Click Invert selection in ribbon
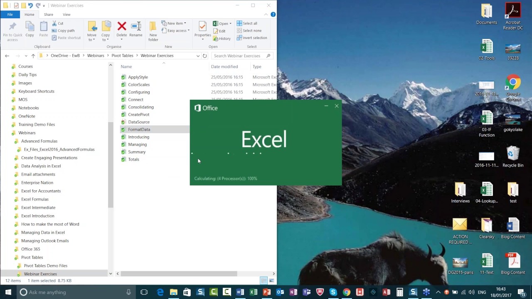532x299 pixels. (252, 38)
